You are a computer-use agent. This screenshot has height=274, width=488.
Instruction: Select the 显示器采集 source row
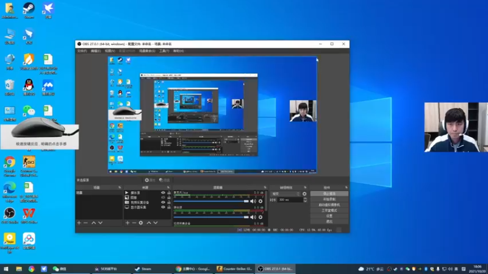(x=148, y=207)
